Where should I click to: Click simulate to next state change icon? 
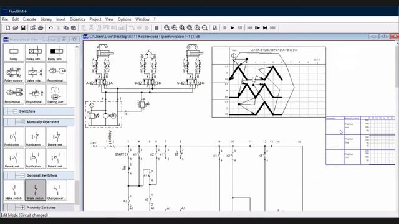(265, 27)
